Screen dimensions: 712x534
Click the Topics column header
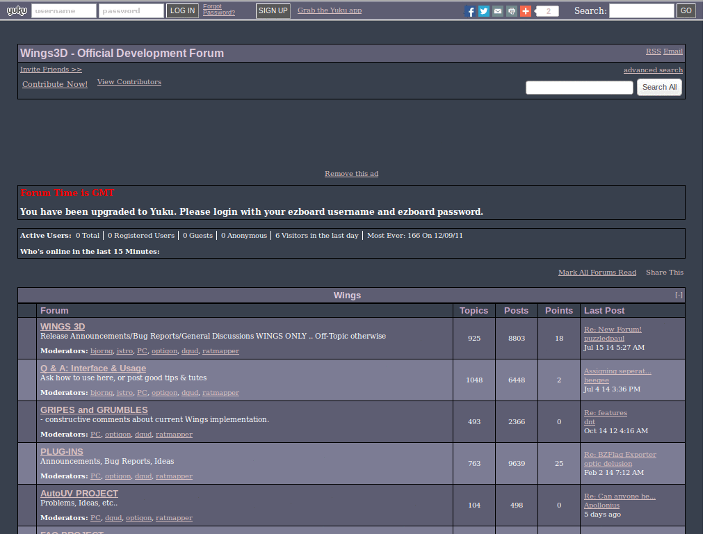(x=474, y=311)
